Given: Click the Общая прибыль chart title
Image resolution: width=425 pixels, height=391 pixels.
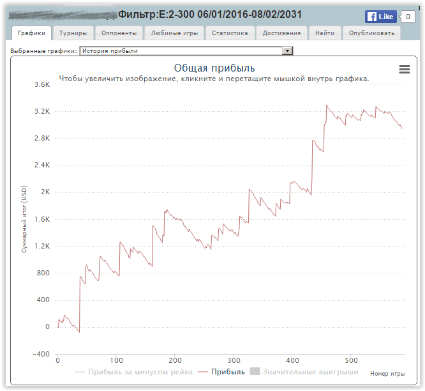Looking at the screenshot, I should pos(214,68).
